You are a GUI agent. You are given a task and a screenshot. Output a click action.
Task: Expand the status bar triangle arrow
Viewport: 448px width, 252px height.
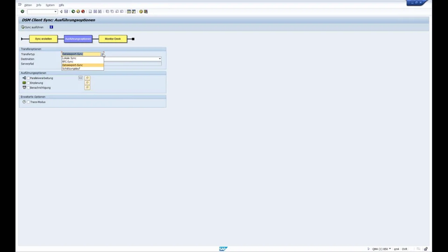pos(368,249)
